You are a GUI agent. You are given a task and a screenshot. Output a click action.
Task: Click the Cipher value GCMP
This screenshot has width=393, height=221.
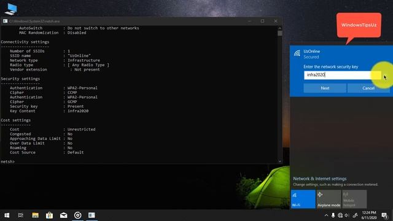click(x=72, y=102)
